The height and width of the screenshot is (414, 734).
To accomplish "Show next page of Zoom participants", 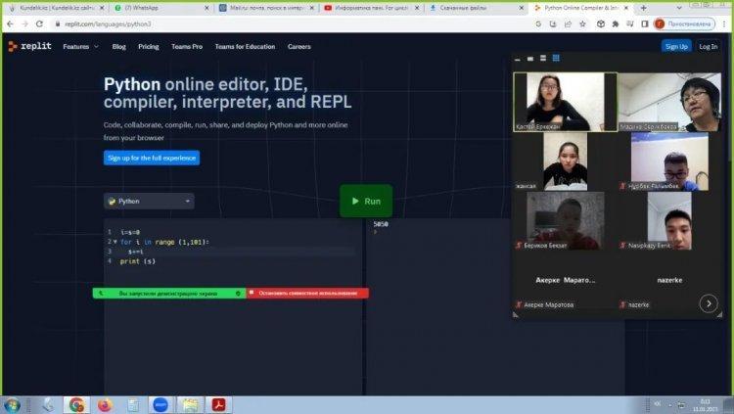I will pos(709,303).
